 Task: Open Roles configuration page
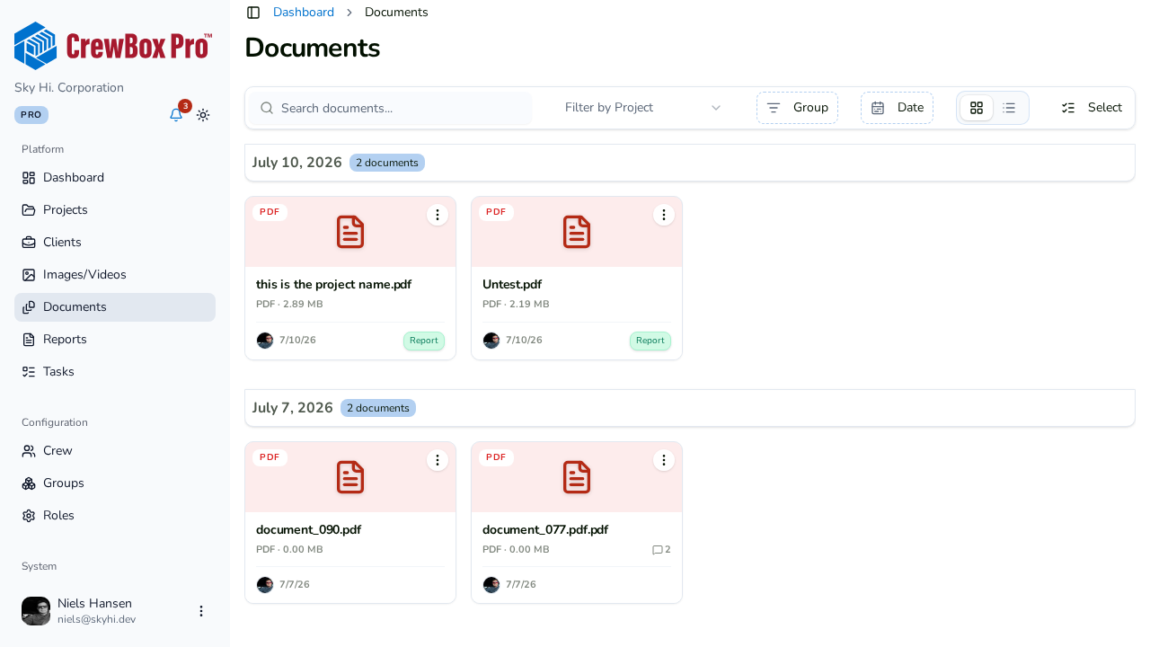pyautogui.click(x=115, y=516)
